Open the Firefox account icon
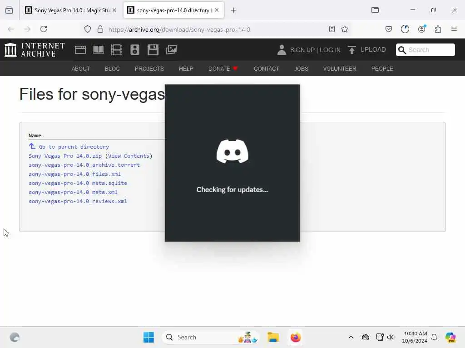 422,29
